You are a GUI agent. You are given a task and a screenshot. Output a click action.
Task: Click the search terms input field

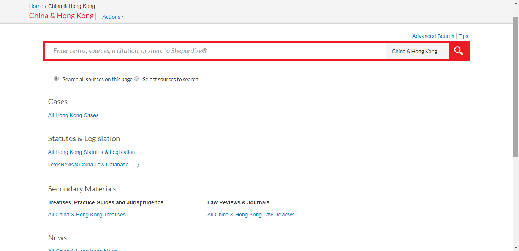point(215,51)
